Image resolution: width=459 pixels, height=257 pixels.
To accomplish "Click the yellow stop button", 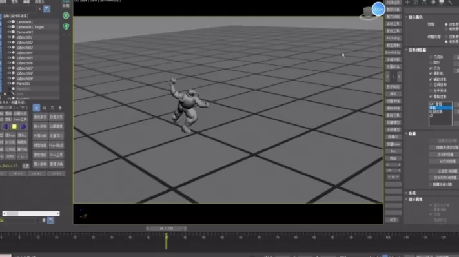I will pos(14,127).
